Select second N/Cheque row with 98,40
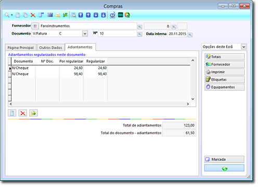Image resolution: width=258 pixels, height=187 pixels. click(59, 74)
